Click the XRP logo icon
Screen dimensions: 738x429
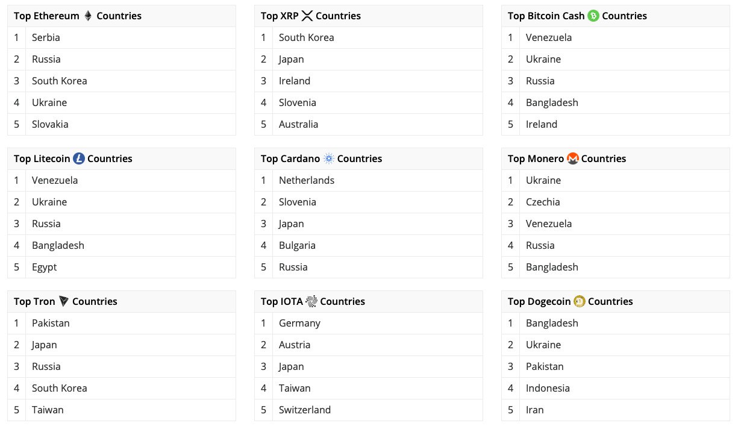(x=307, y=16)
